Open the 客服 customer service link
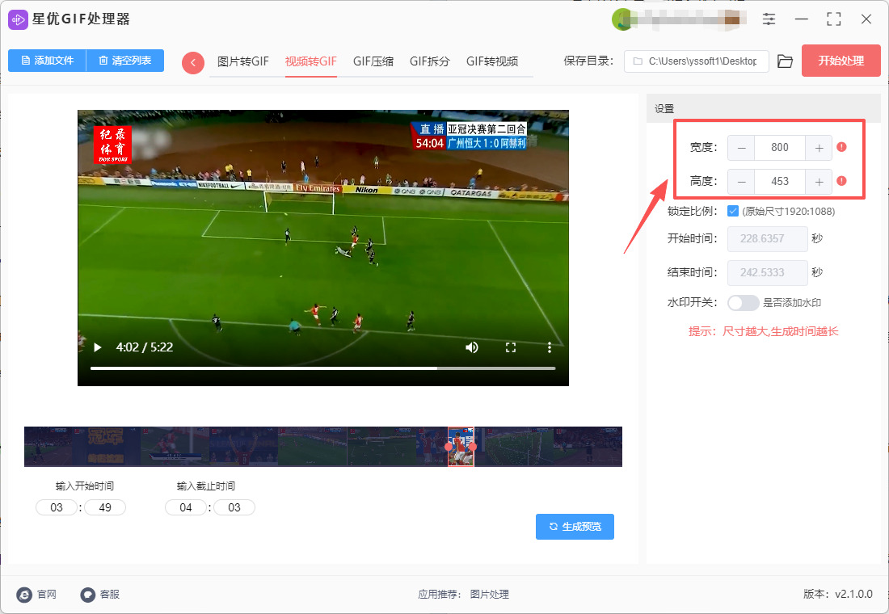Image resolution: width=889 pixels, height=614 pixels. pyautogui.click(x=99, y=594)
